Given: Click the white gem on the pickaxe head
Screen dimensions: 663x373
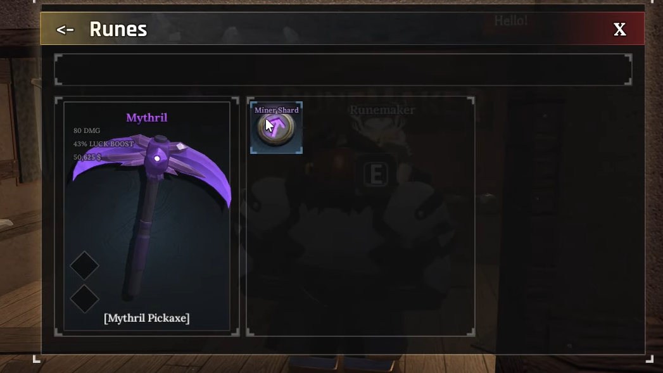Looking at the screenshot, I should (157, 158).
